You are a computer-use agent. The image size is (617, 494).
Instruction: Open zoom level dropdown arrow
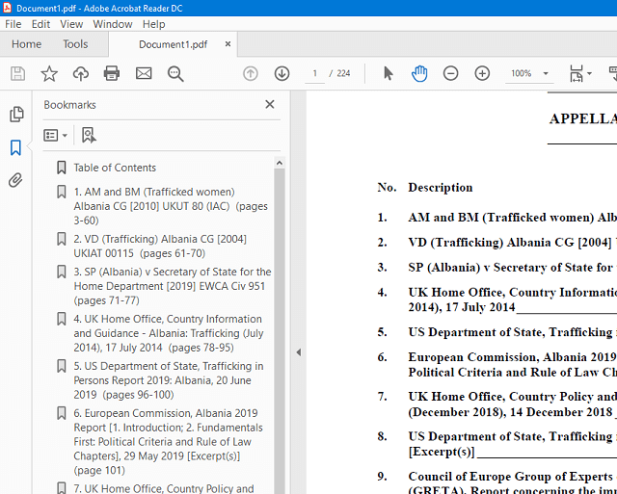546,73
